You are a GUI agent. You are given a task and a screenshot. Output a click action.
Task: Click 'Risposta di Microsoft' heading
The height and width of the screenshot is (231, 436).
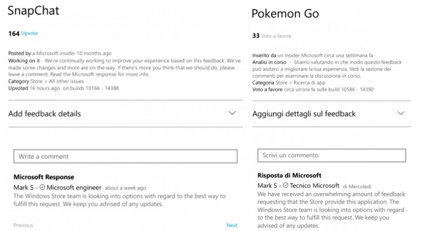[x=289, y=176]
